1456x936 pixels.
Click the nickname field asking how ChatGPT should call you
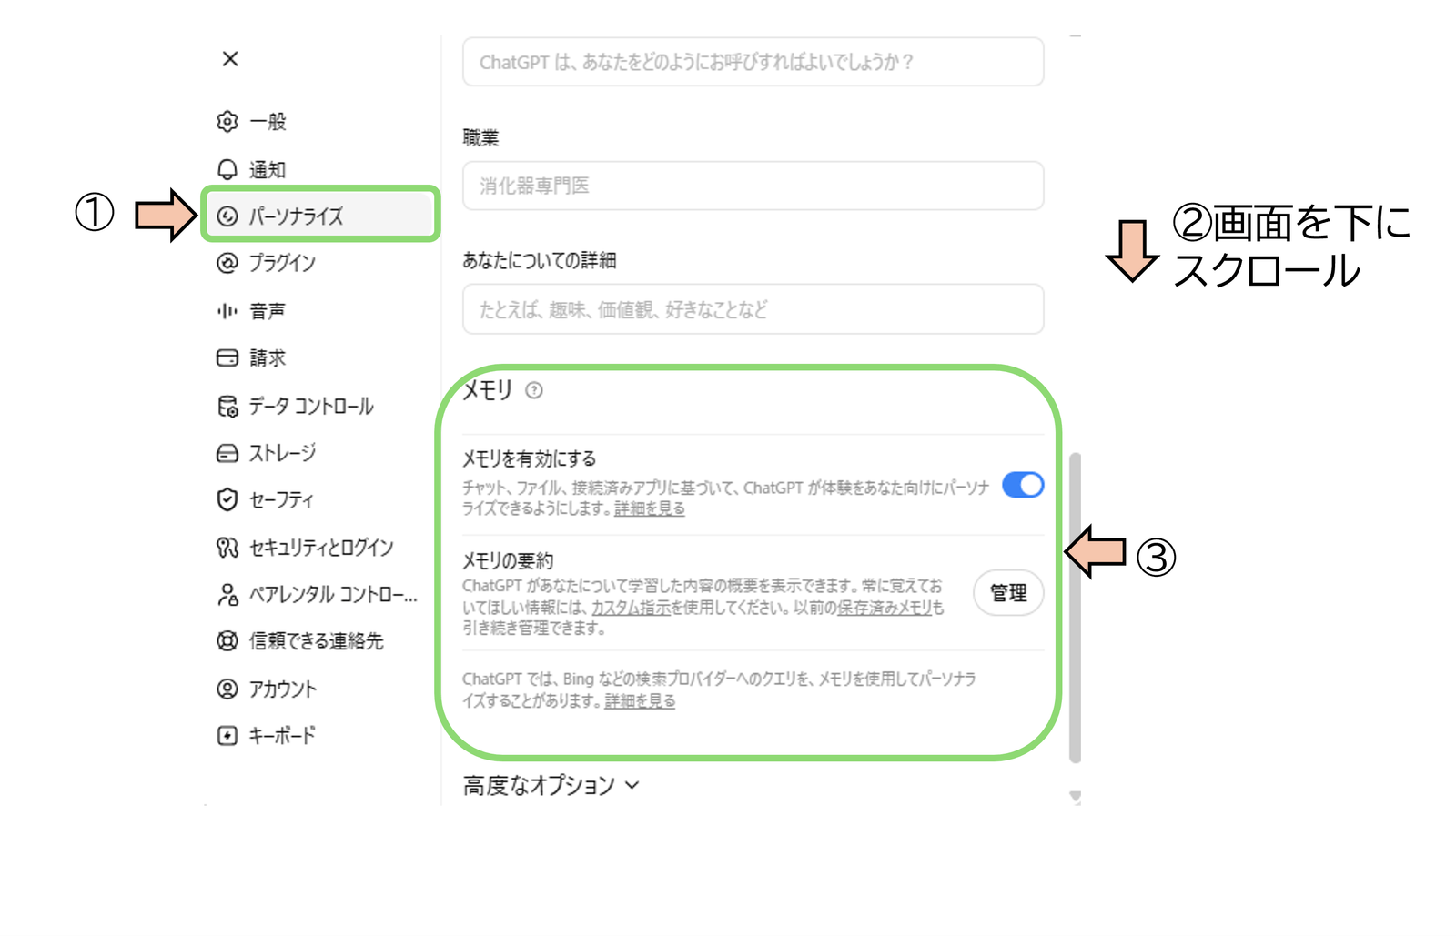coord(753,62)
